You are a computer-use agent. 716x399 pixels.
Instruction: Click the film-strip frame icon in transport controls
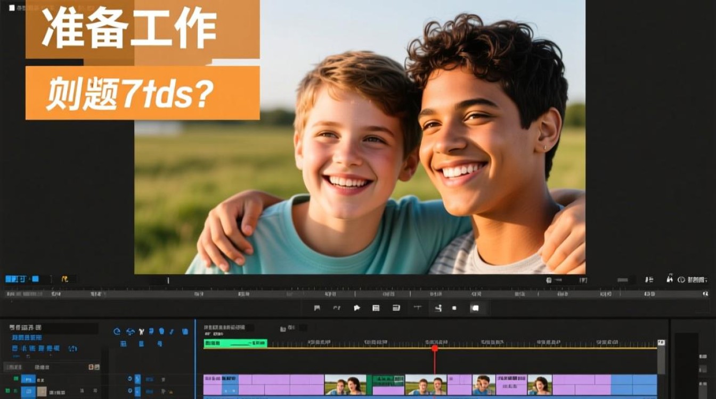376,308
